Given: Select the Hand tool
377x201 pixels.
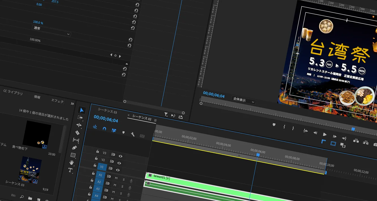Looking at the screenshot, I should (x=72, y=163).
